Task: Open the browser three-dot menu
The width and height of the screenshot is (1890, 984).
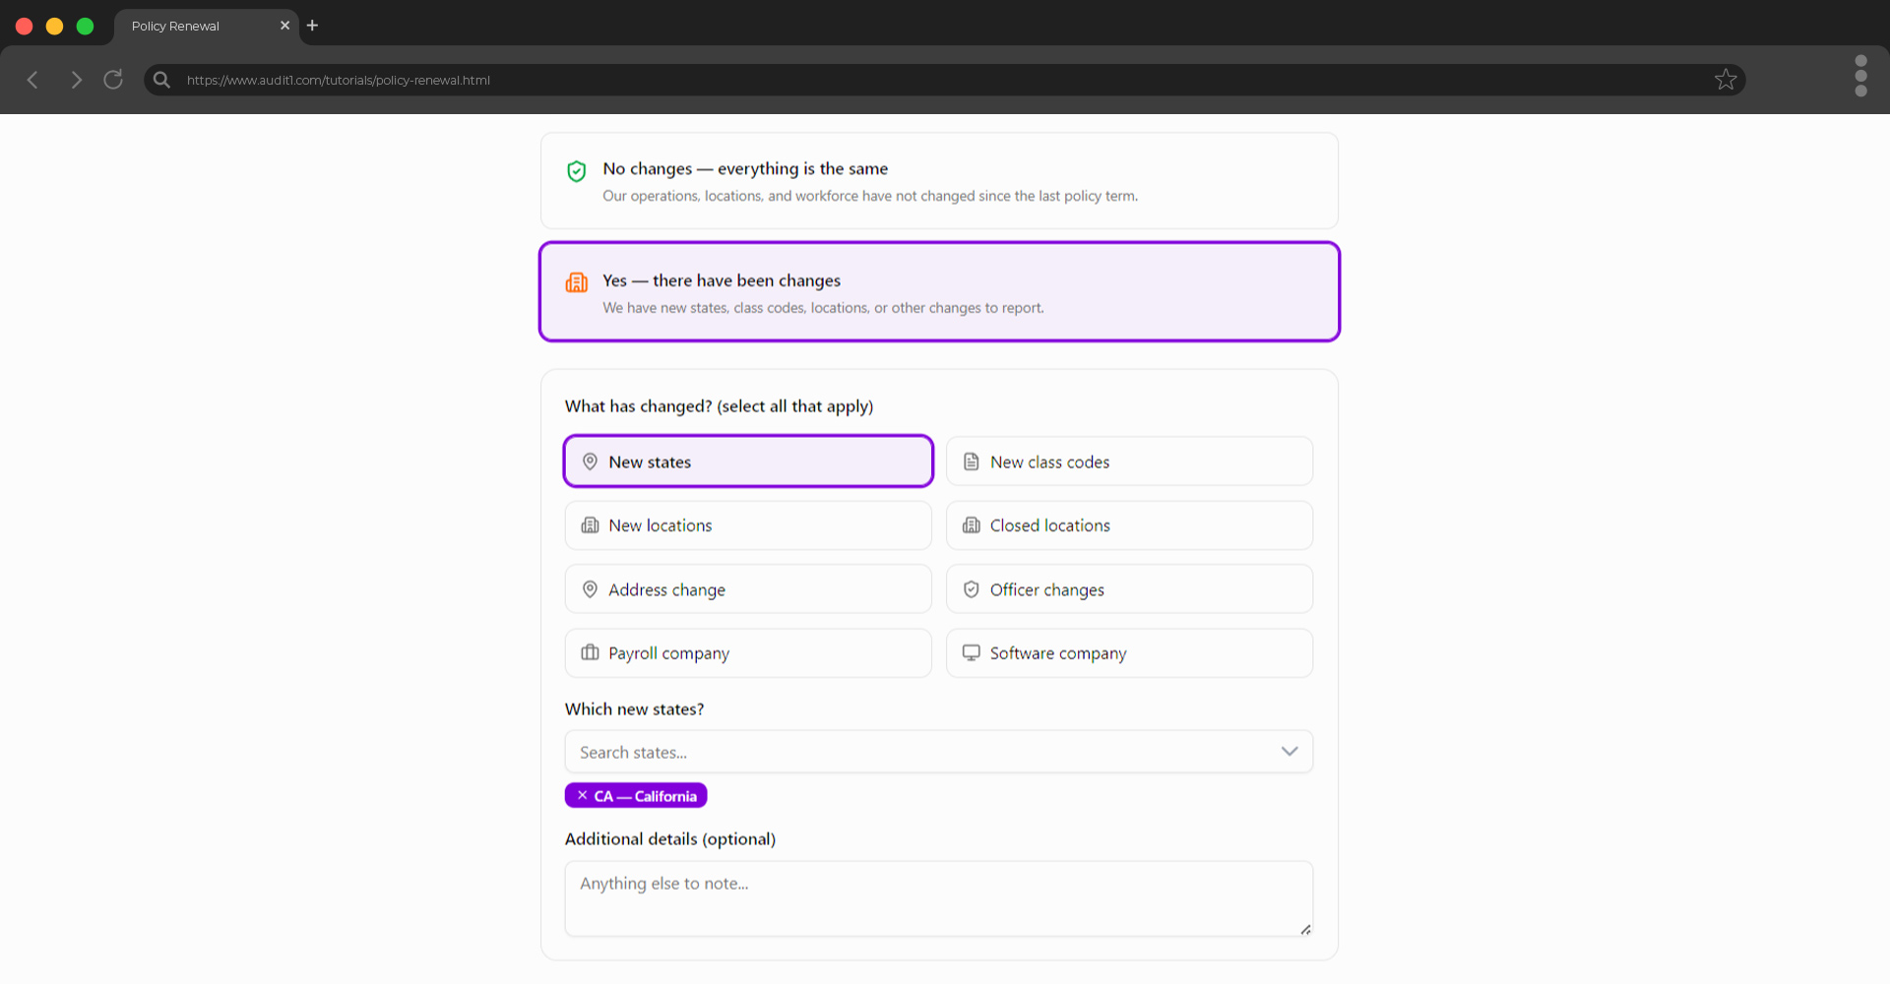Action: point(1859,76)
